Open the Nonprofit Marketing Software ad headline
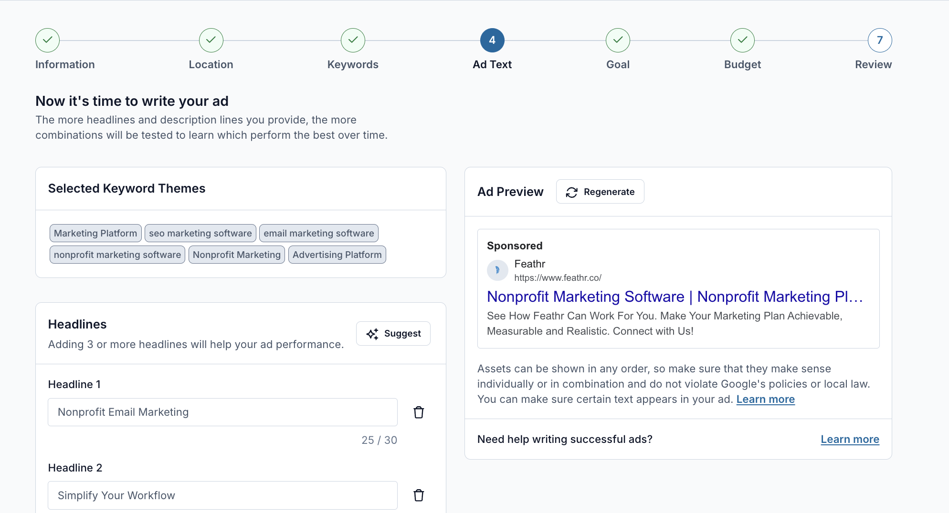 coord(675,297)
